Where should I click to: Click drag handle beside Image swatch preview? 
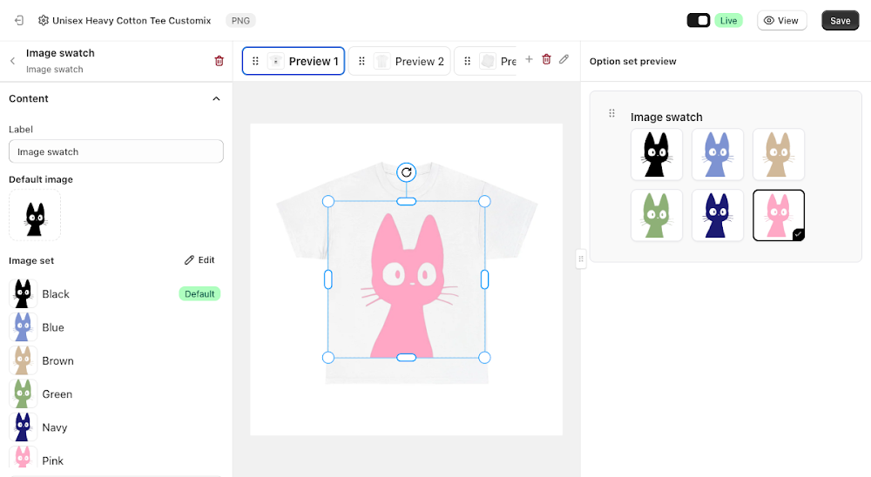click(611, 113)
